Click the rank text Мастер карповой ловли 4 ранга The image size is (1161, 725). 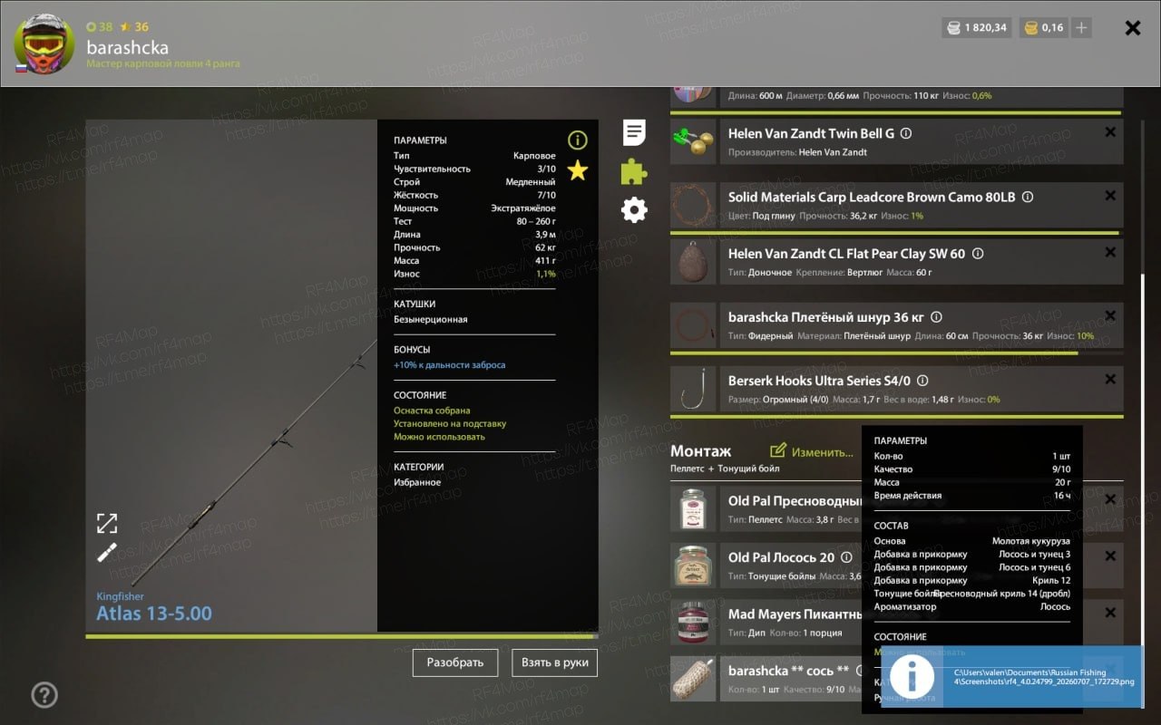coord(163,63)
